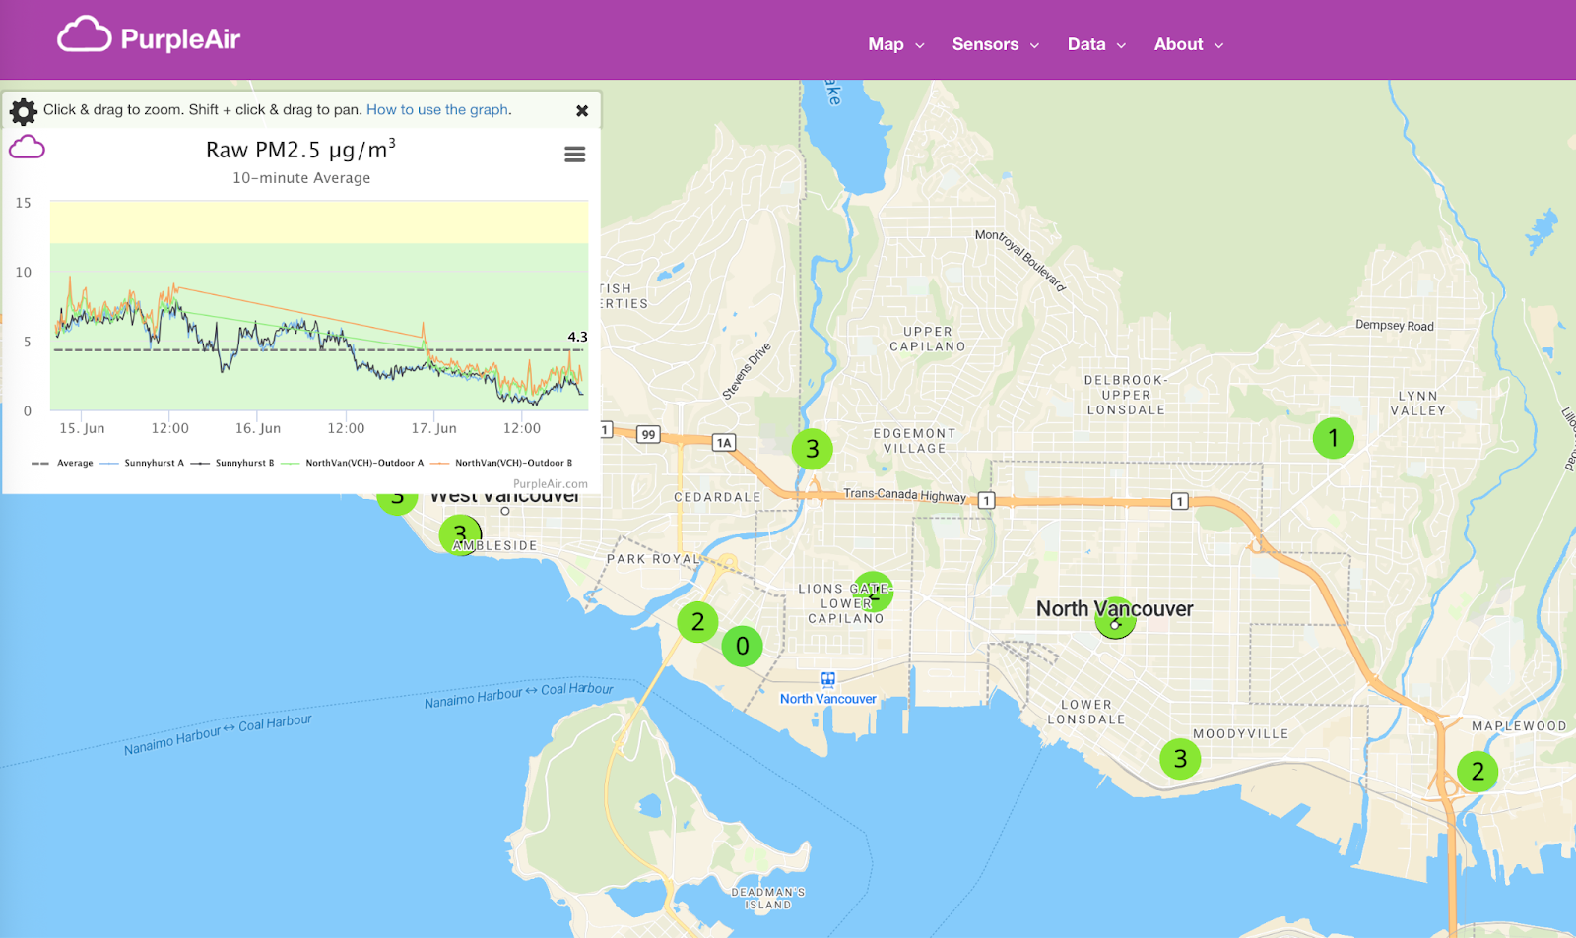Click the 'Montroyal Boulevard' map label

point(1020,260)
